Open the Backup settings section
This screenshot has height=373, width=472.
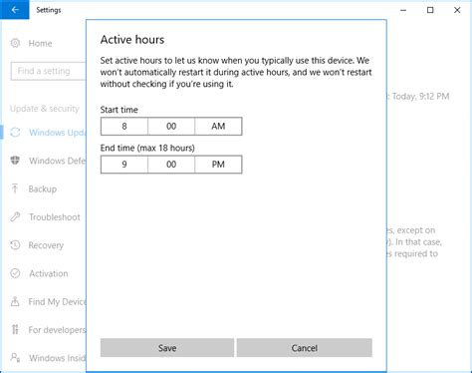click(43, 188)
